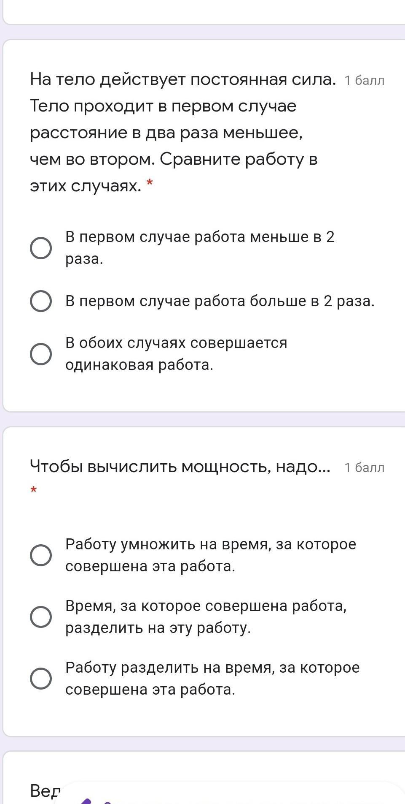The height and width of the screenshot is (804, 405).
Task: Click the cut-off question starting with 'Вед'
Action: [45, 790]
